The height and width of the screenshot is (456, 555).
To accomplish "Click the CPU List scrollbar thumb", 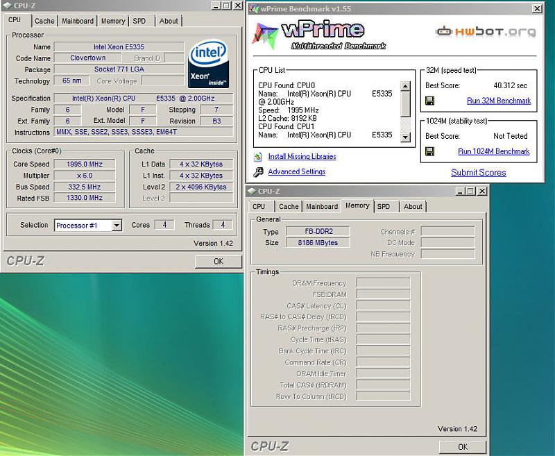I will pos(405,103).
